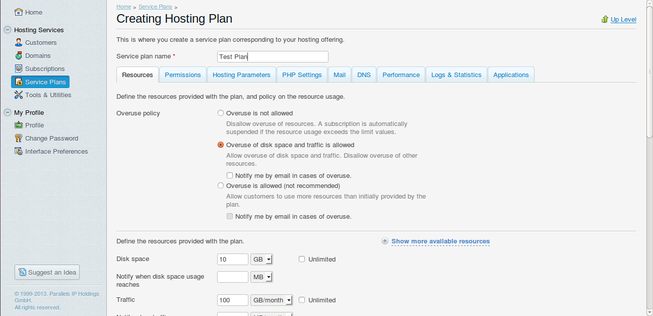Click the Home house icon in sidebar

pos(19,12)
